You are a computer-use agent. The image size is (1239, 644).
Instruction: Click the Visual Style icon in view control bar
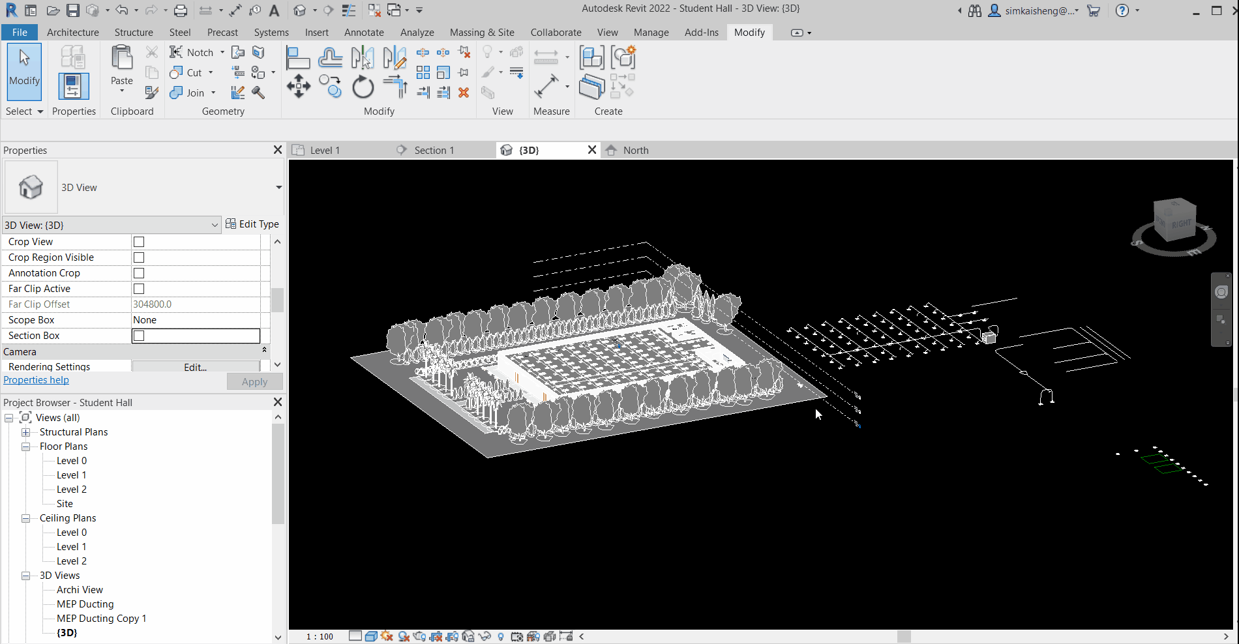pyautogui.click(x=371, y=636)
